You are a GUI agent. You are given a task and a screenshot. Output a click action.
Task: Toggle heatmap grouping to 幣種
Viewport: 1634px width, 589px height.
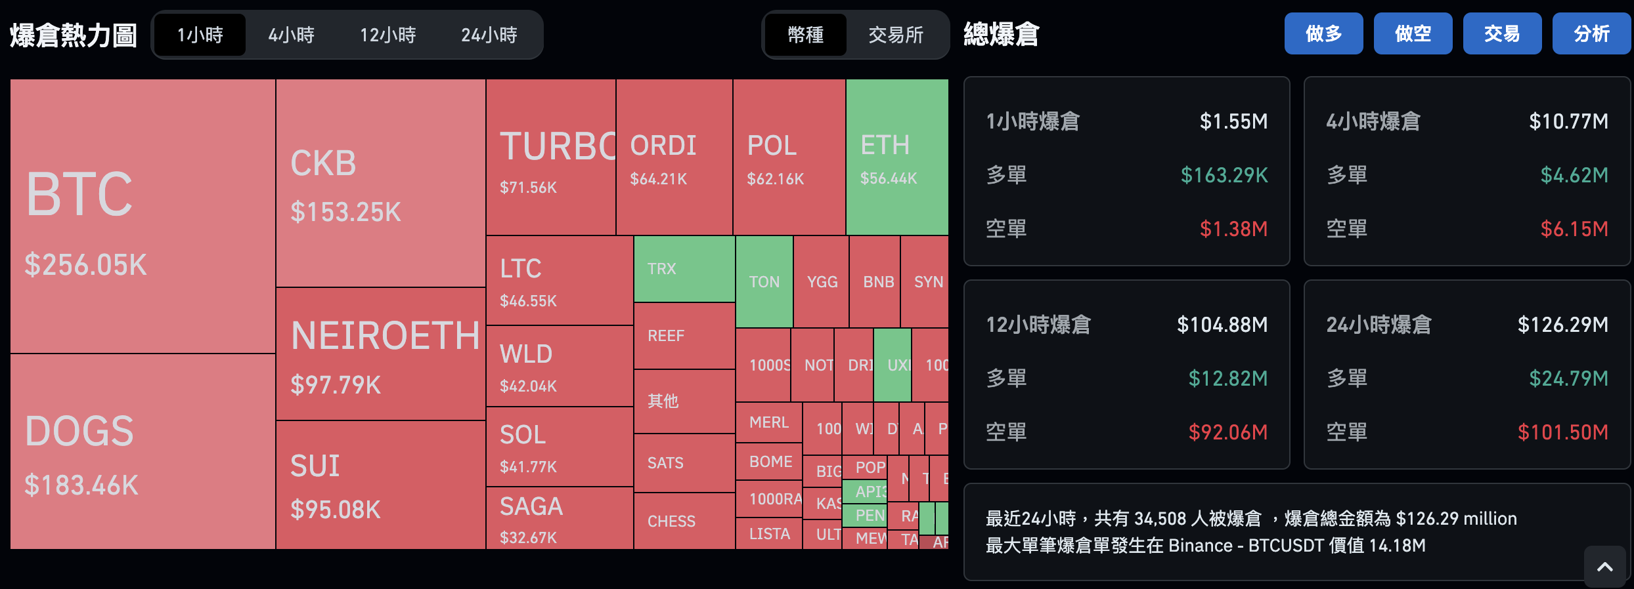point(806,35)
